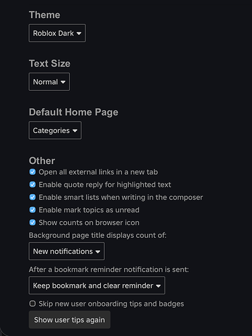Screen dimensions: 252x336
Task: Click the caret next to clear reminder
Action: (x=159, y=286)
